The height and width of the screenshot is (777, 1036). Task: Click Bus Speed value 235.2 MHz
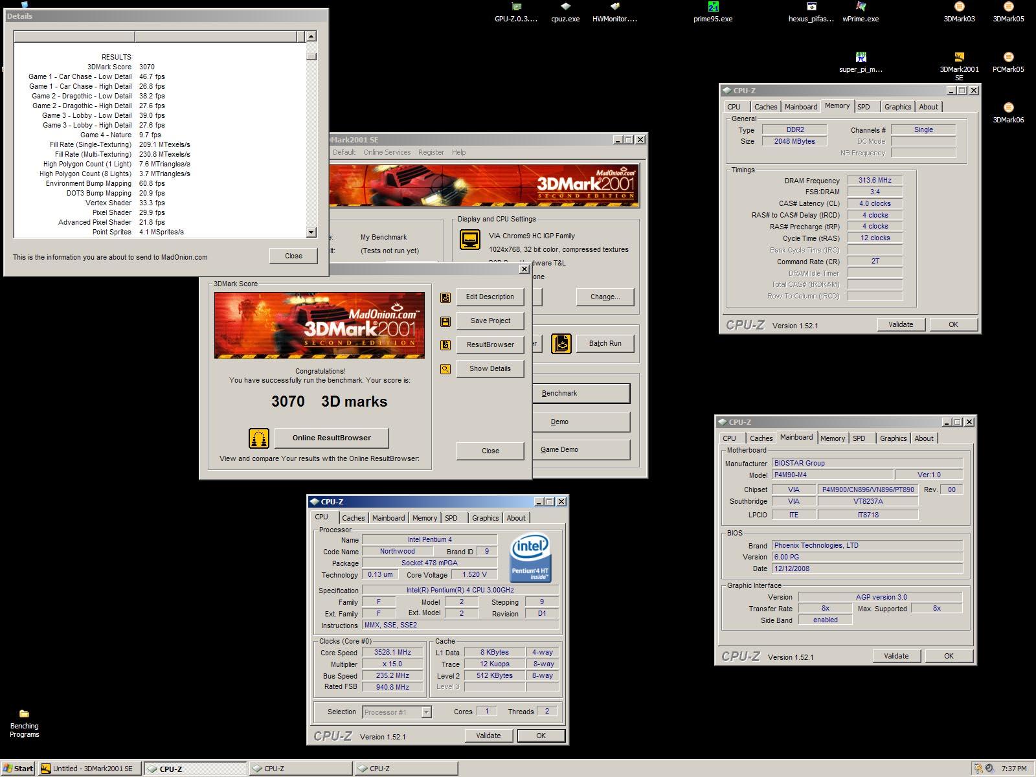coord(392,675)
